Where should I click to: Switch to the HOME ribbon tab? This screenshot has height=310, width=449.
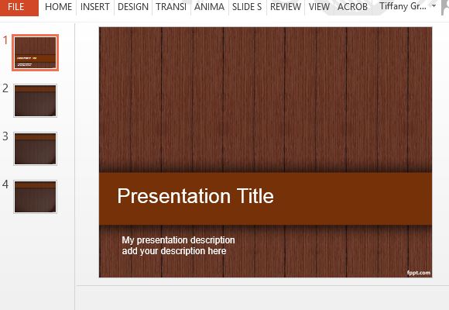[58, 7]
